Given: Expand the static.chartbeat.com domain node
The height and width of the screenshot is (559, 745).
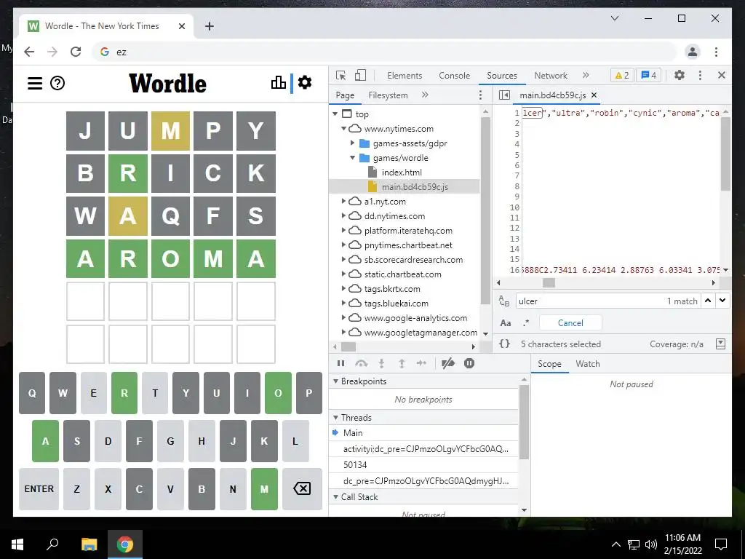Looking at the screenshot, I should tap(344, 274).
